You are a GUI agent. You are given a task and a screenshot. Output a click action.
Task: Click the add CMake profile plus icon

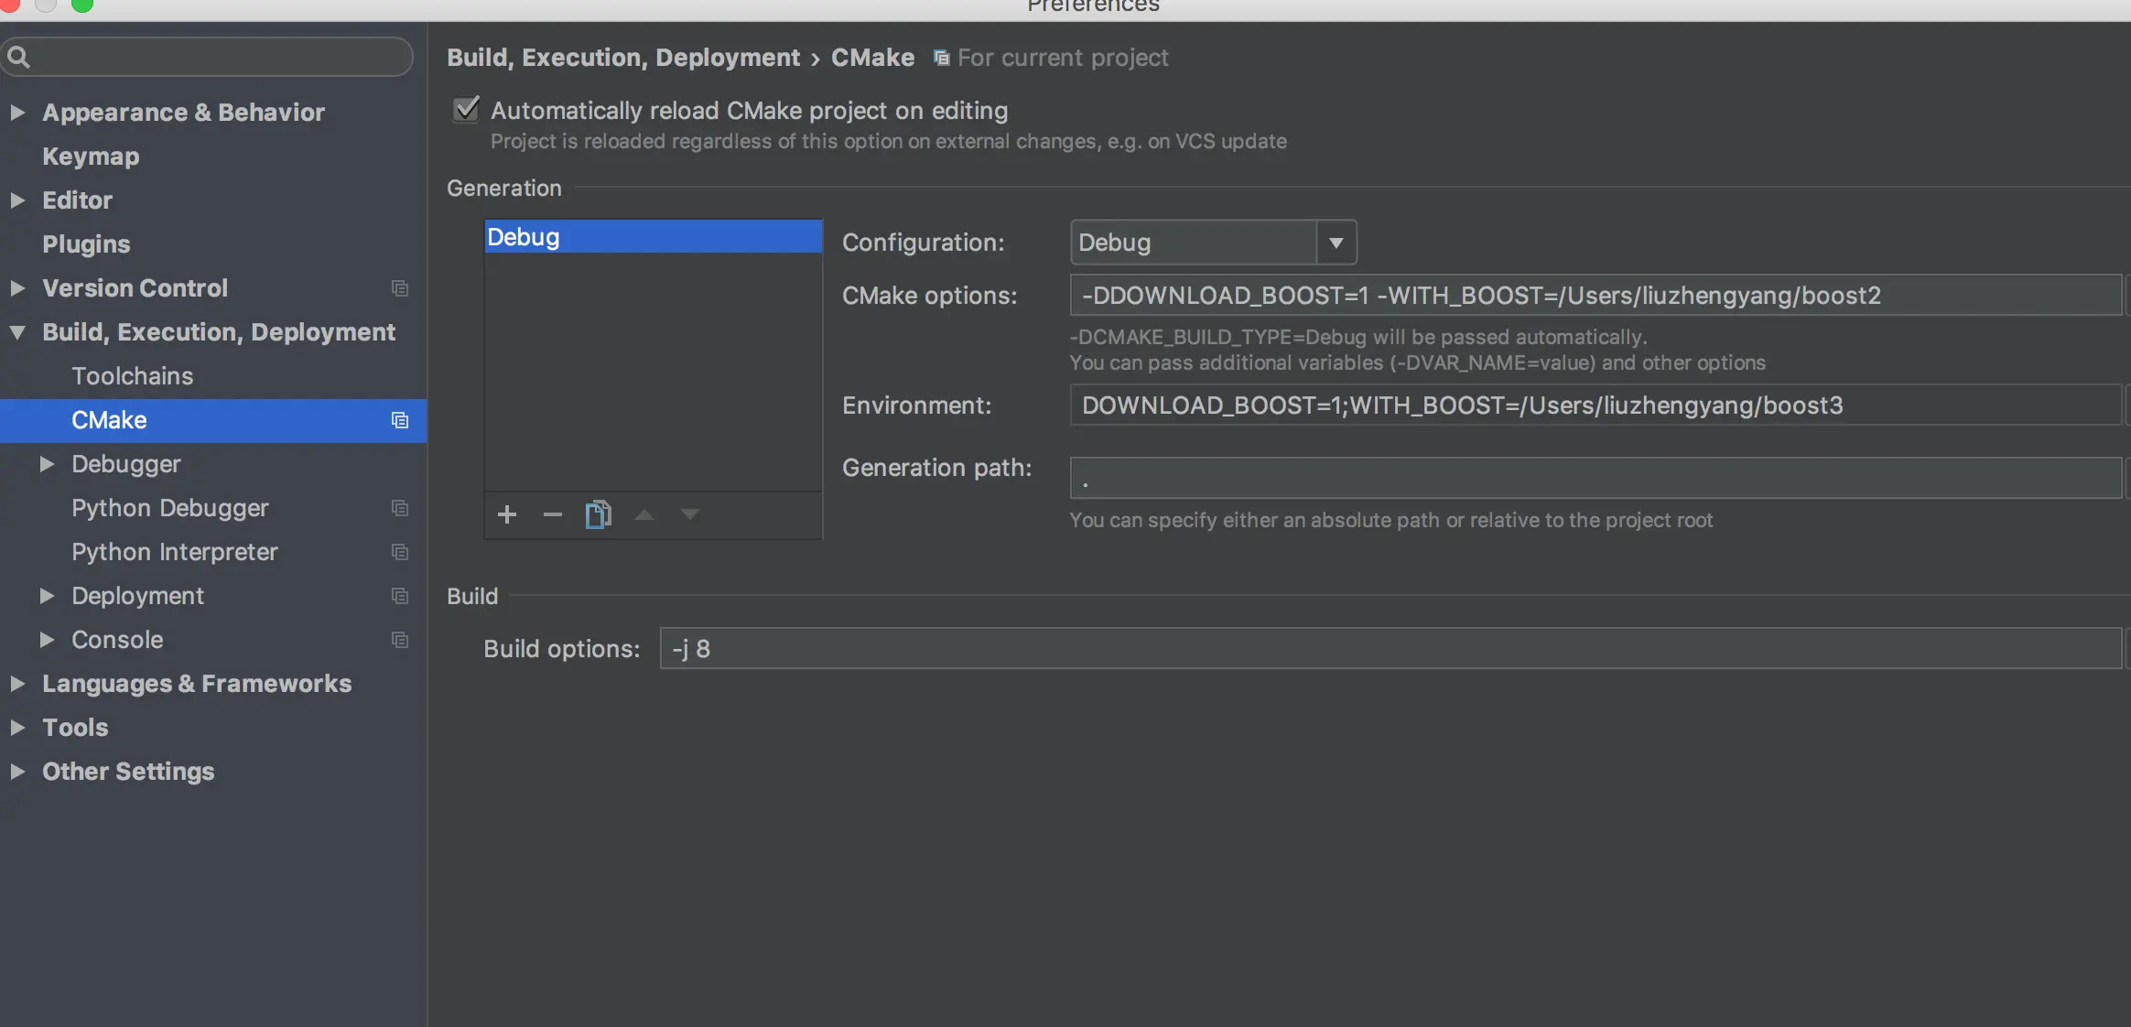click(x=507, y=514)
